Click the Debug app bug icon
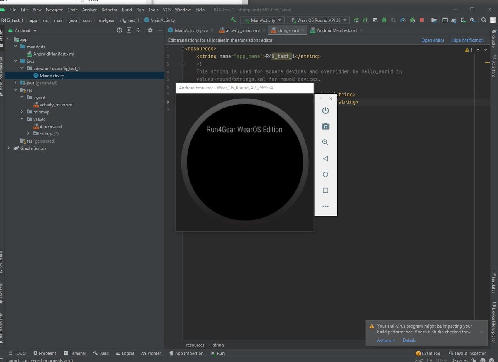498x362 pixels. [384, 20]
